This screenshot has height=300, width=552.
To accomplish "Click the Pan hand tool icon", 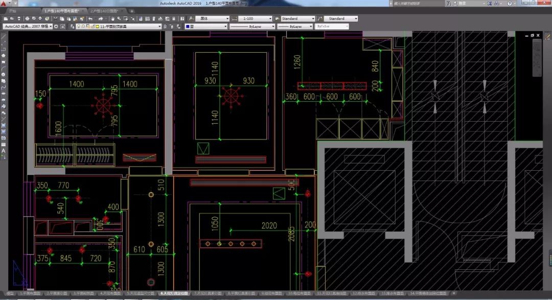I will coord(111,19).
